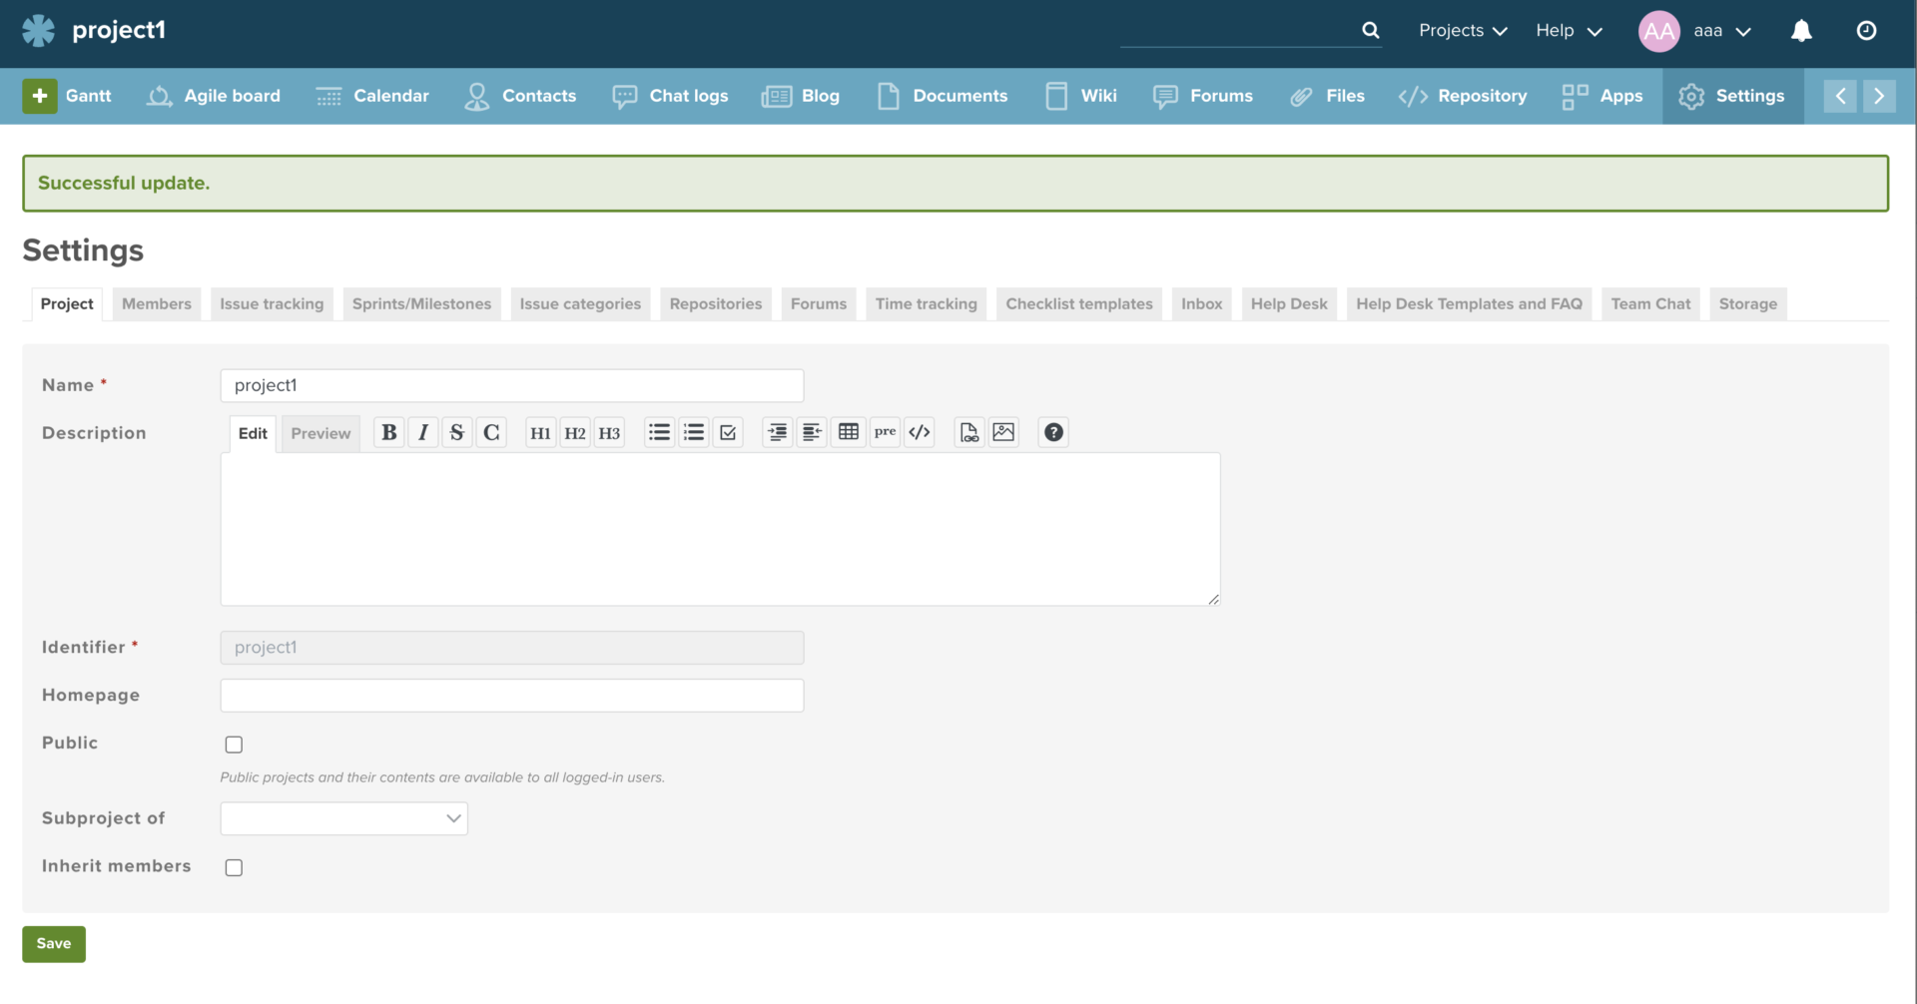Open the Projects dropdown menu

tap(1463, 31)
